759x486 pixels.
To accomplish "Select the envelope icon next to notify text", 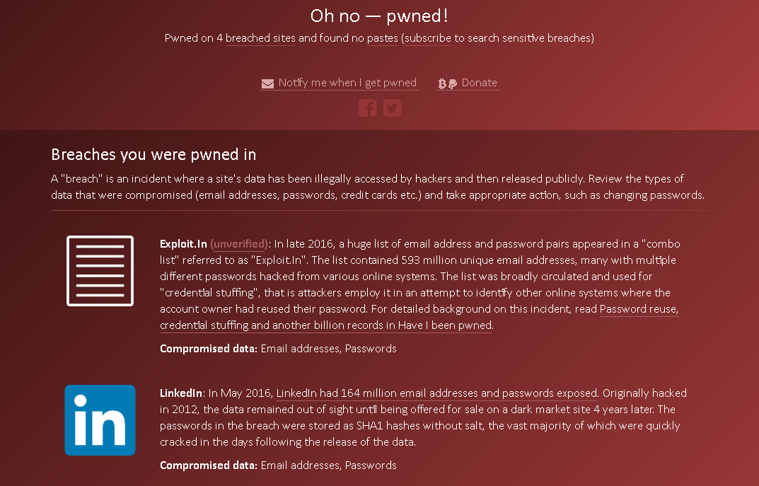I will [x=267, y=83].
